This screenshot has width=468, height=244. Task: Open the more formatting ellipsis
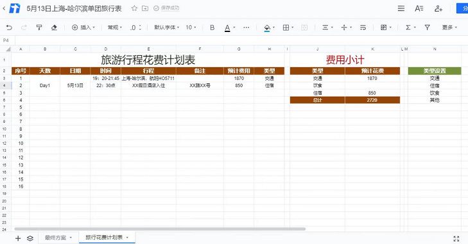(x=247, y=28)
